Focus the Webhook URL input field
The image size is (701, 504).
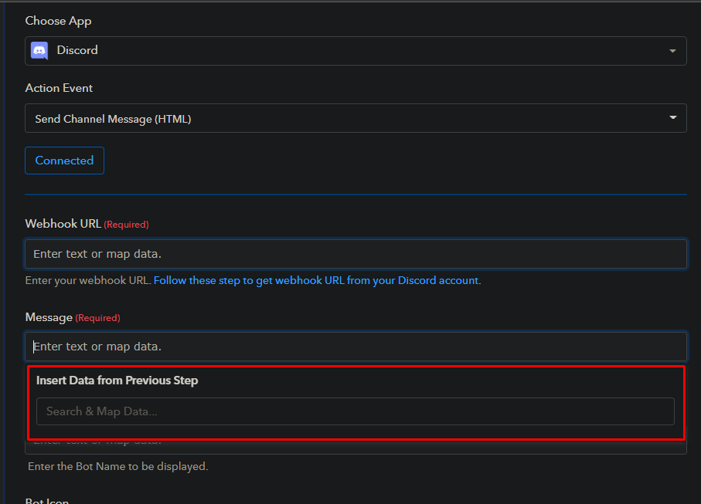tap(356, 254)
